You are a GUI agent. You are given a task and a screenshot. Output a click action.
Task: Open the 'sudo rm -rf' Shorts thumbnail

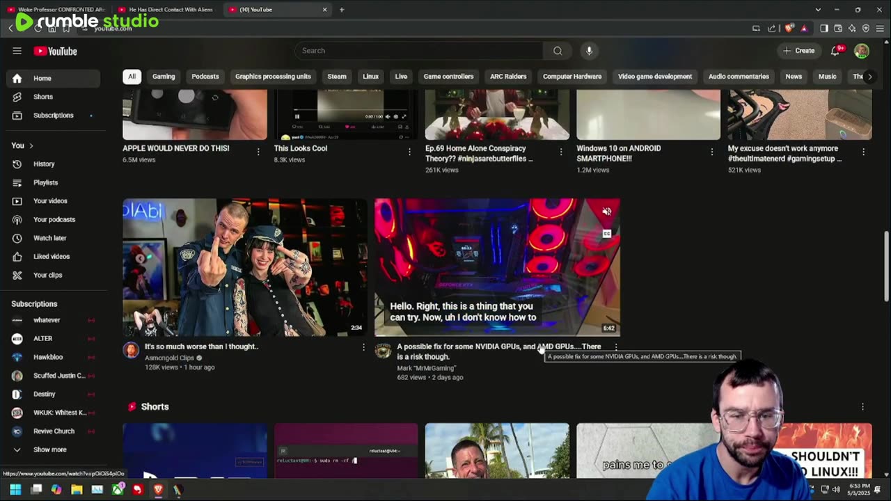[x=346, y=451]
